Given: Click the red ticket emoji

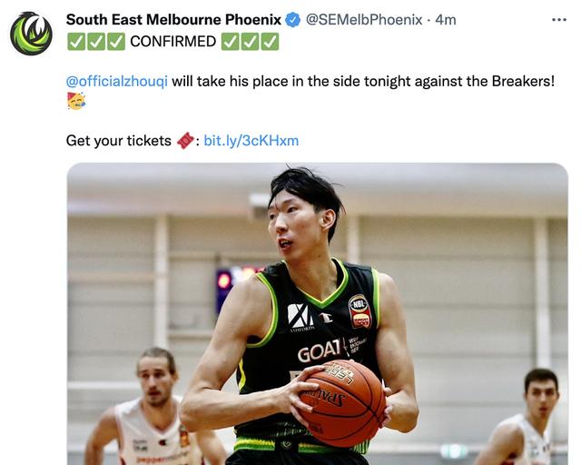Looking at the screenshot, I should 185,141.
